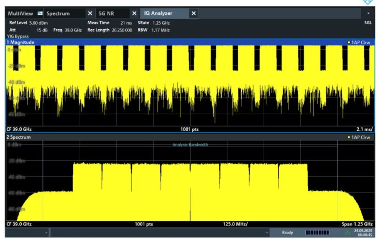The height and width of the screenshot is (240, 381).
Task: Close the 5G NR tab
Action: pyautogui.click(x=134, y=14)
